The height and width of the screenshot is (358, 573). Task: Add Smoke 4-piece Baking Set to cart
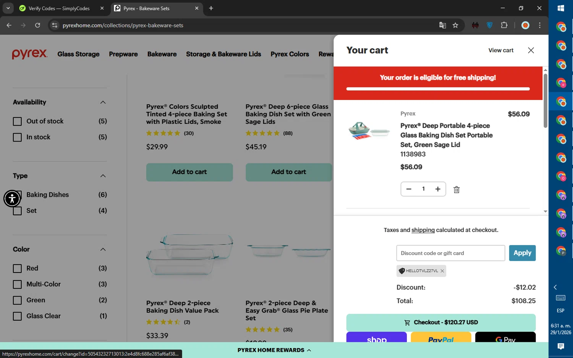point(189,172)
